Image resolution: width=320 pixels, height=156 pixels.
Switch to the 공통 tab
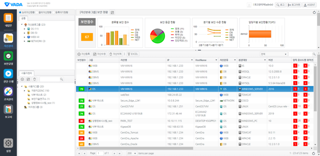click(x=23, y=18)
